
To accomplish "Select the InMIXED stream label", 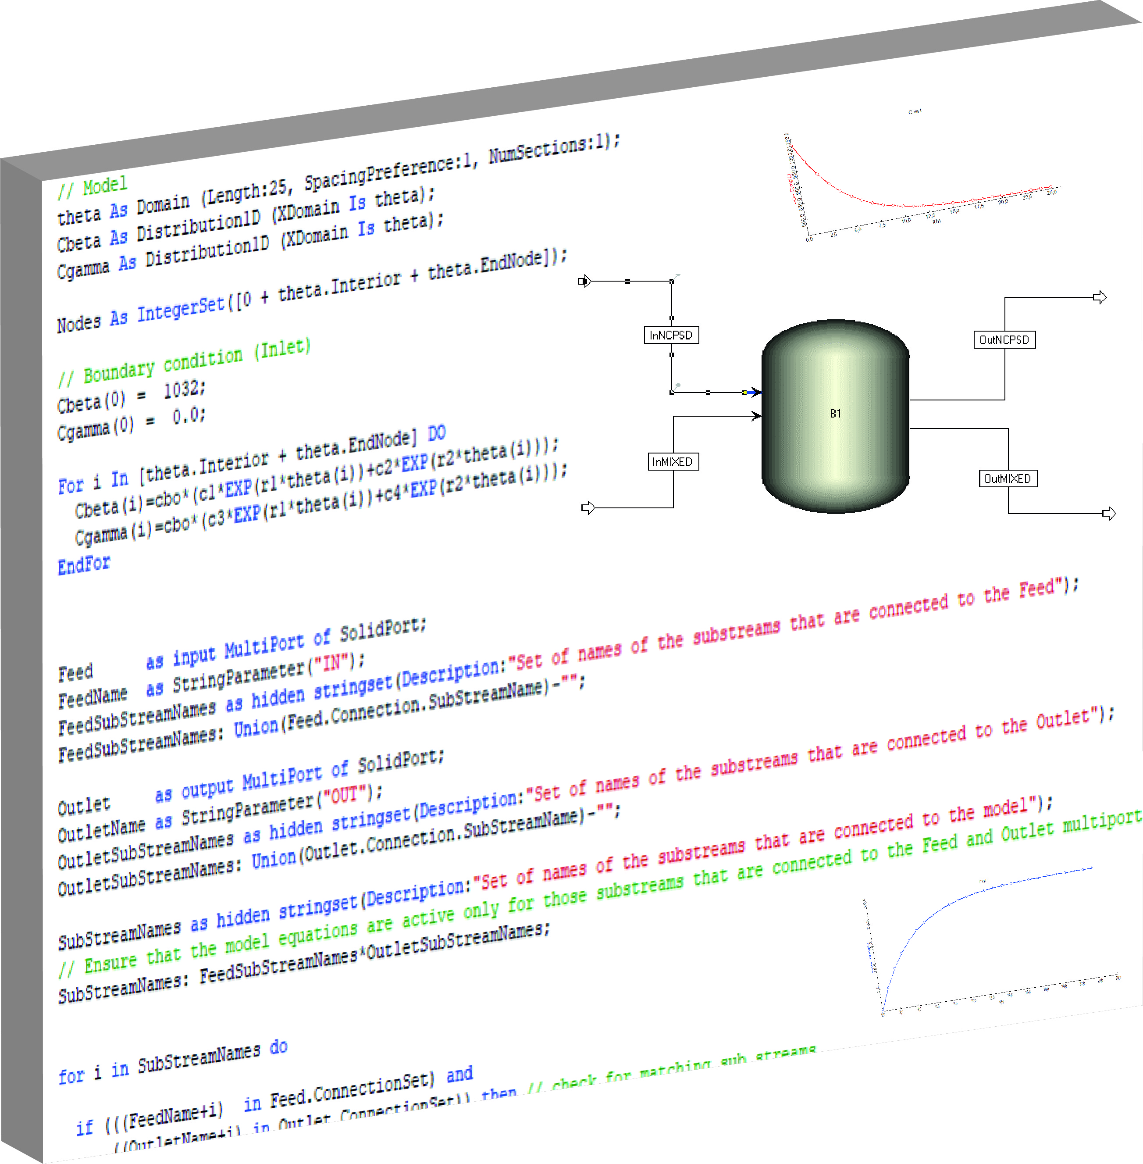I will coord(673,461).
